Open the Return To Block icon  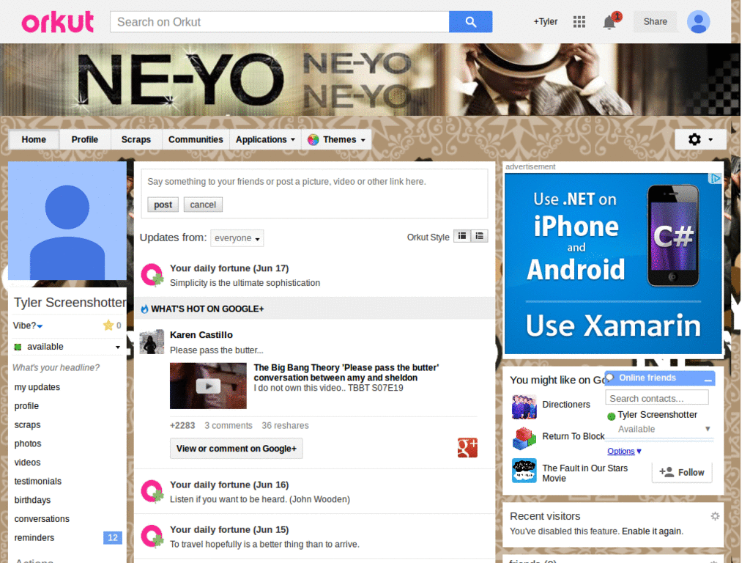pos(524,438)
